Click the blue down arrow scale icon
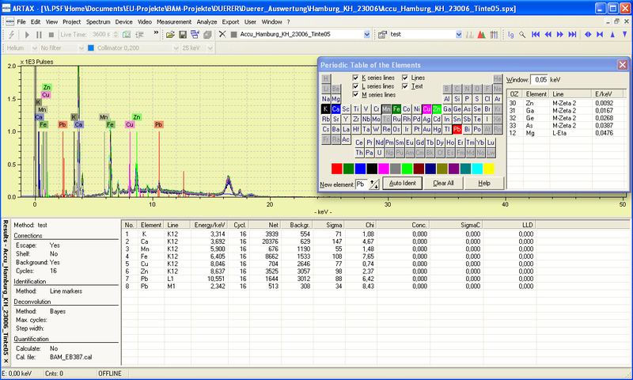The height and width of the screenshot is (380, 633). click(x=624, y=35)
